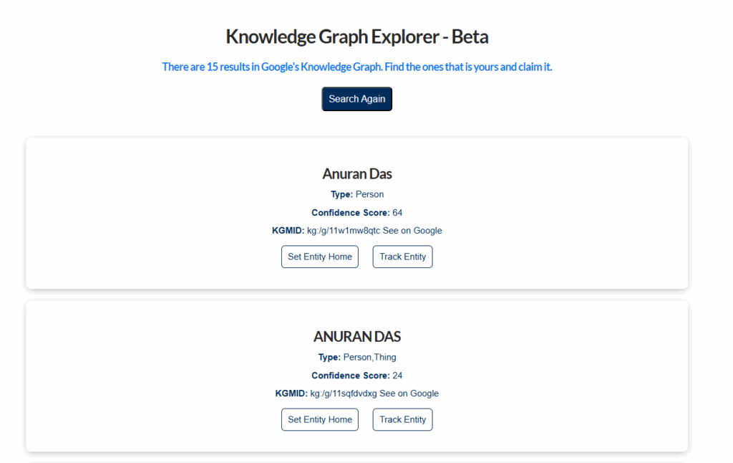Image resolution: width=733 pixels, height=463 pixels.
Task: Click the blue 15 results subtitle text
Action: [356, 67]
